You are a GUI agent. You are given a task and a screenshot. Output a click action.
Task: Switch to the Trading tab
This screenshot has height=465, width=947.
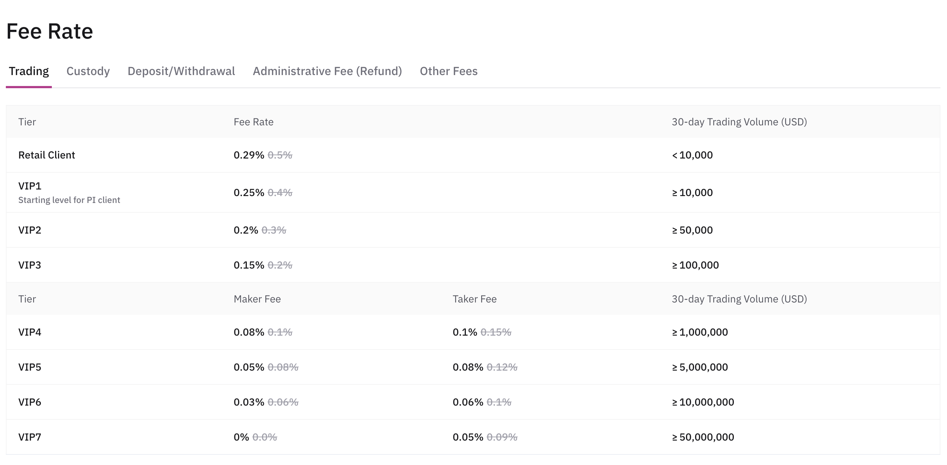tap(29, 71)
